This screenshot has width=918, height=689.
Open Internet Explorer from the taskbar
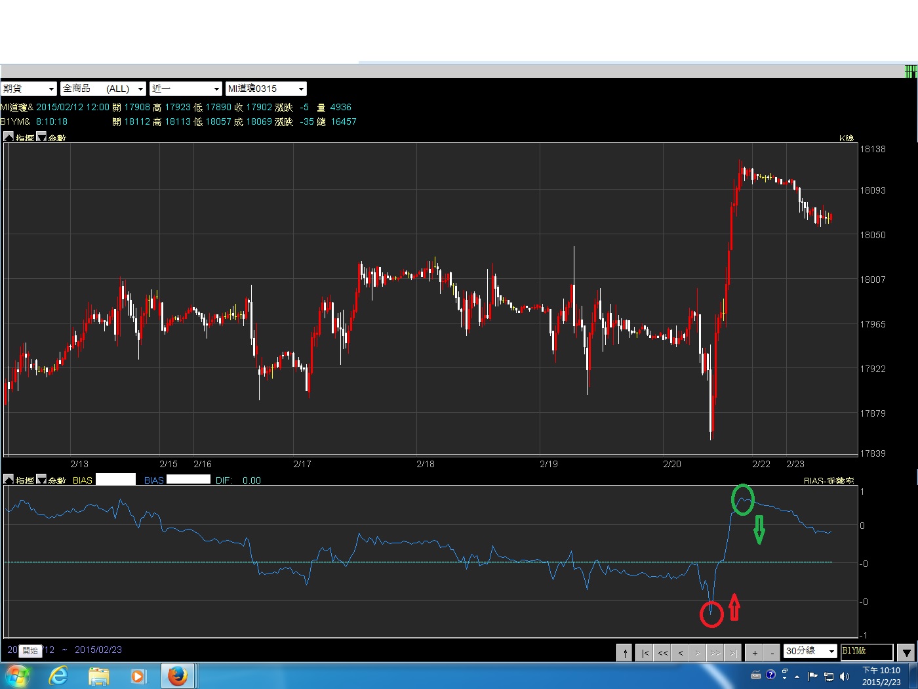(x=59, y=676)
